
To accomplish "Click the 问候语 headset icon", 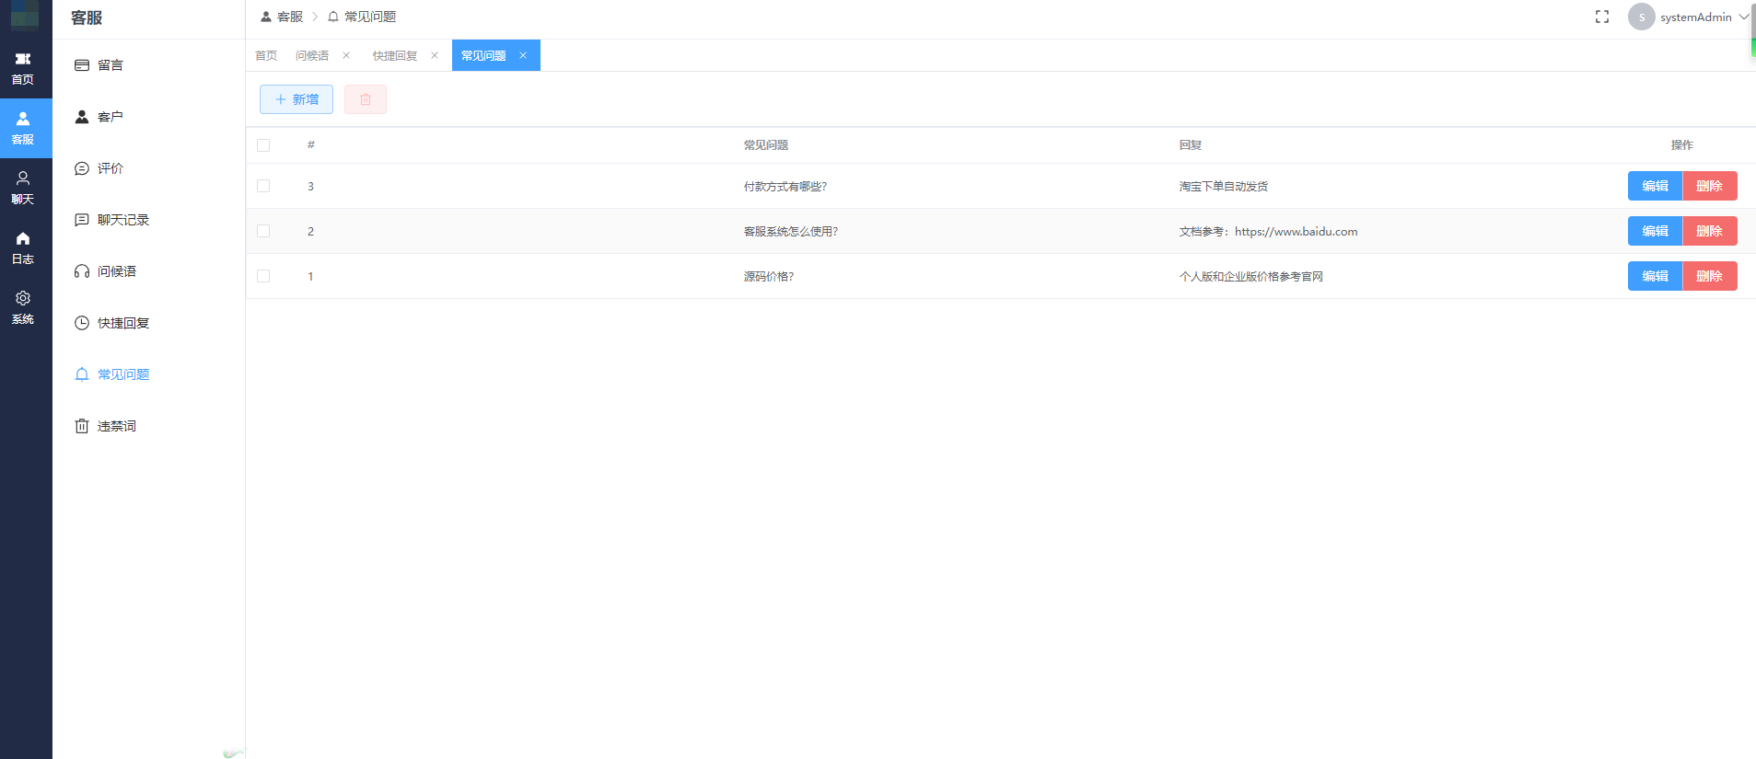I will pos(82,271).
